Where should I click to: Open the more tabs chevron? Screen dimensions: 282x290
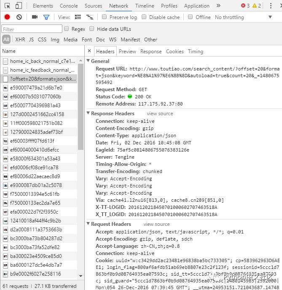pos(218,5)
